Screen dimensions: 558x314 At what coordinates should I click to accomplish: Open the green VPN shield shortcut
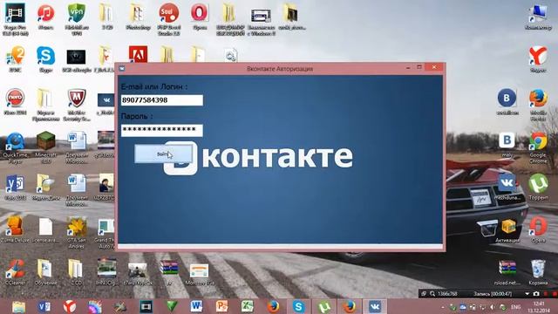(x=76, y=19)
